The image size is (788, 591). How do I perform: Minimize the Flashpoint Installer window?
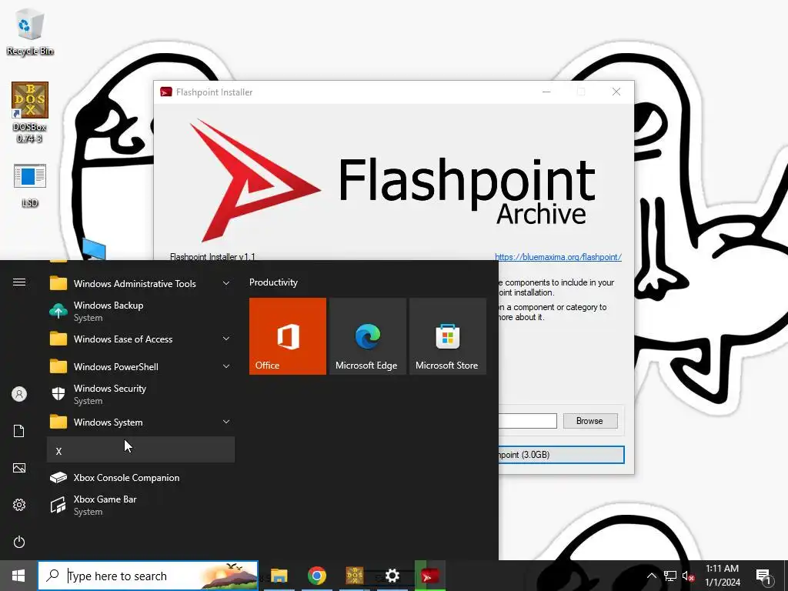tap(546, 92)
